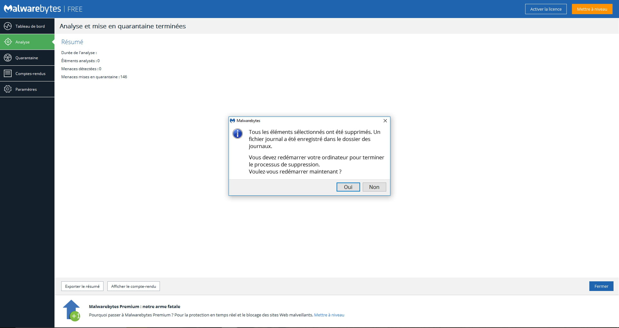Click the Résumé heading
Image resolution: width=619 pixels, height=328 pixels.
(72, 42)
